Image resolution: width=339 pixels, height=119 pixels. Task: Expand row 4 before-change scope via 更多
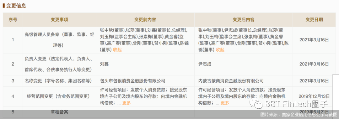[126, 103]
